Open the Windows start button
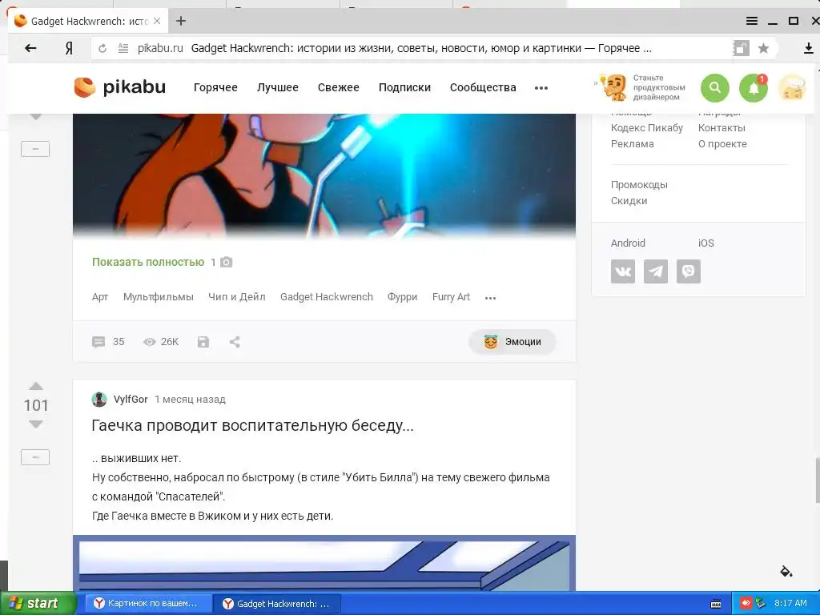Screen dimensions: 820x615 [38, 603]
